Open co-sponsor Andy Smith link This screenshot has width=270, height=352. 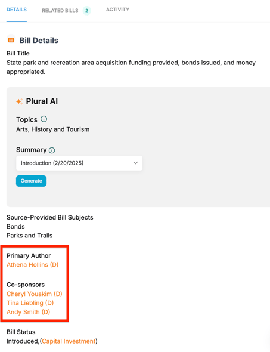(x=28, y=312)
